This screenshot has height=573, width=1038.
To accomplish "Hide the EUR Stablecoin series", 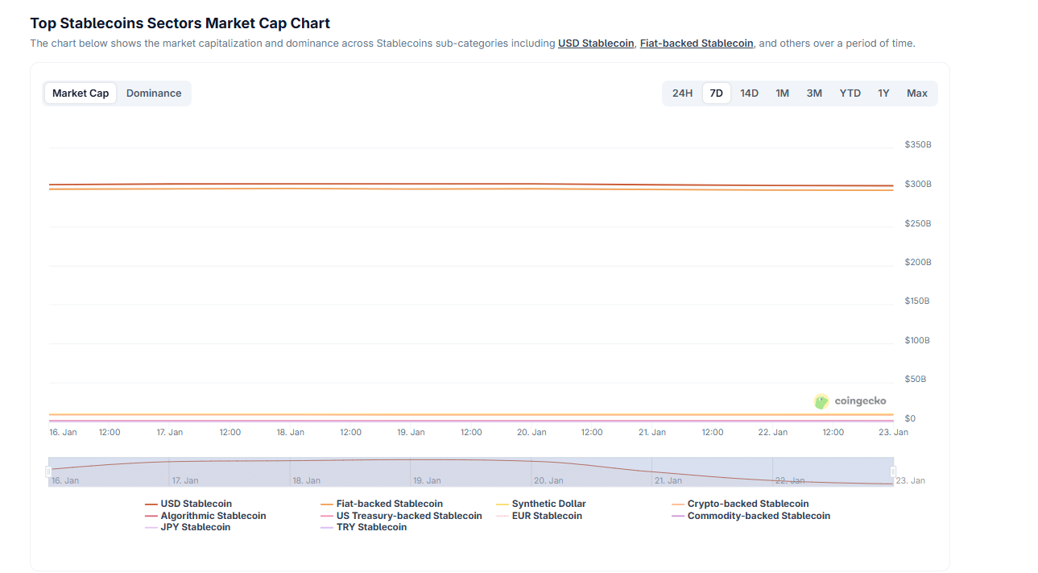I will tap(543, 515).
